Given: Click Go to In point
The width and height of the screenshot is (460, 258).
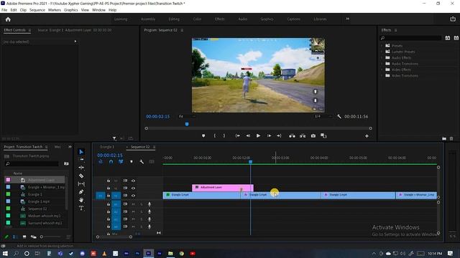Looking at the screenshot, I should tap(238, 135).
